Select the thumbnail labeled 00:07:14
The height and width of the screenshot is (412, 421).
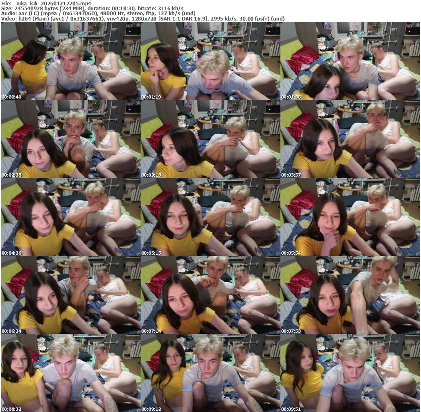(210, 295)
